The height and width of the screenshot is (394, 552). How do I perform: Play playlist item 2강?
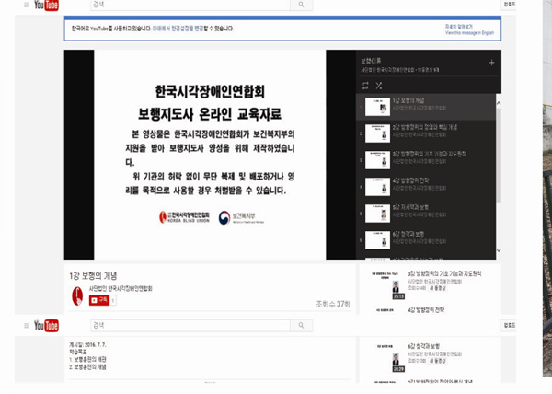tap(426, 133)
